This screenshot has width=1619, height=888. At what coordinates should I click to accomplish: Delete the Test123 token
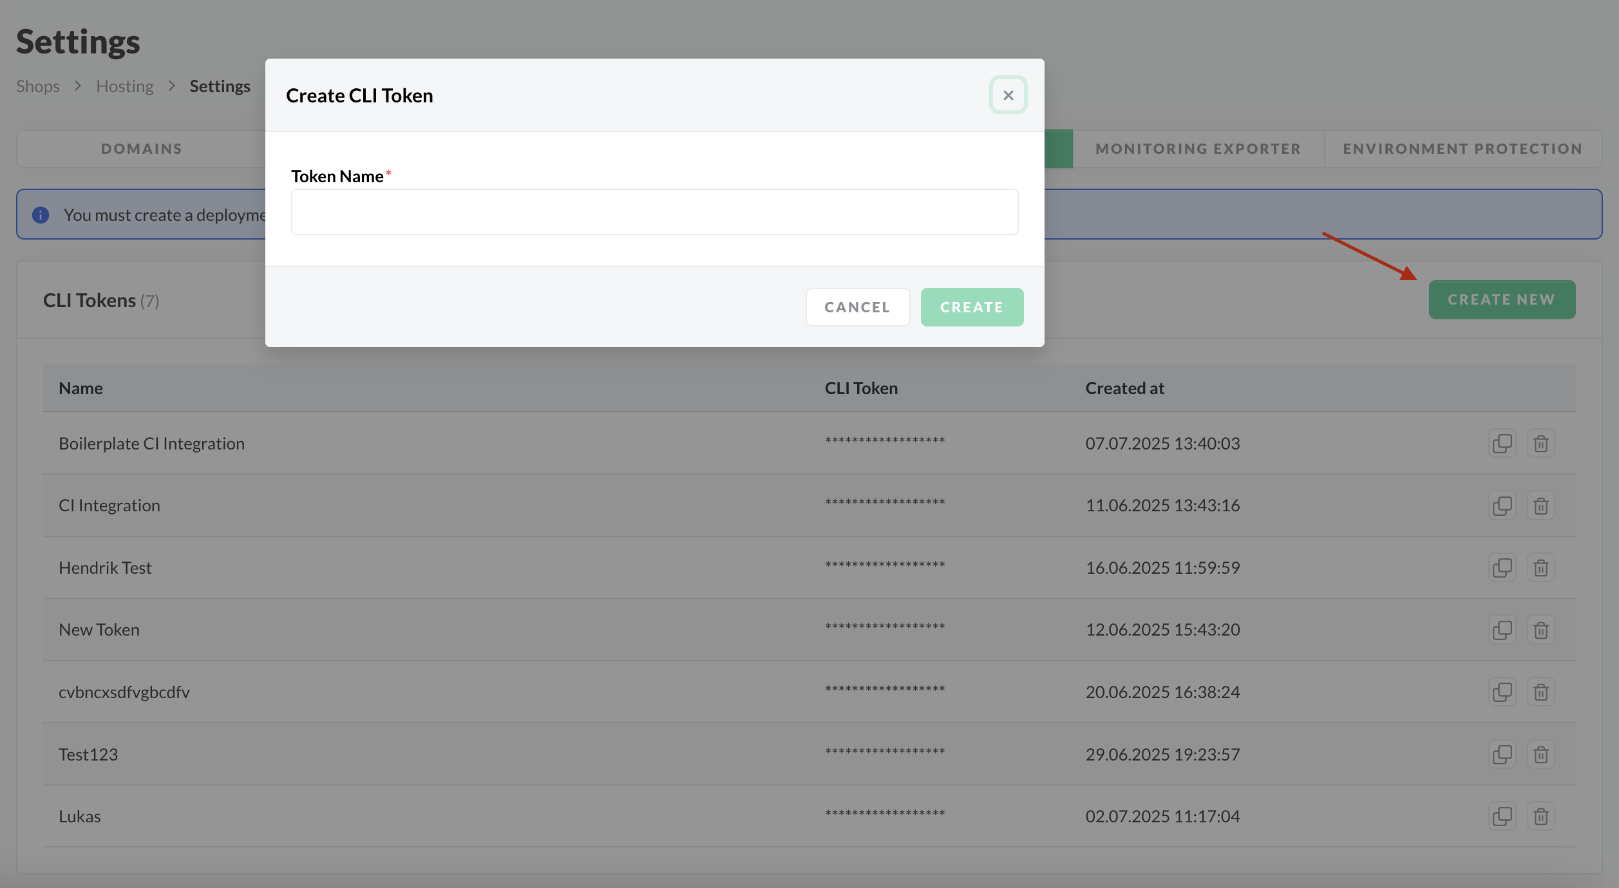tap(1540, 754)
